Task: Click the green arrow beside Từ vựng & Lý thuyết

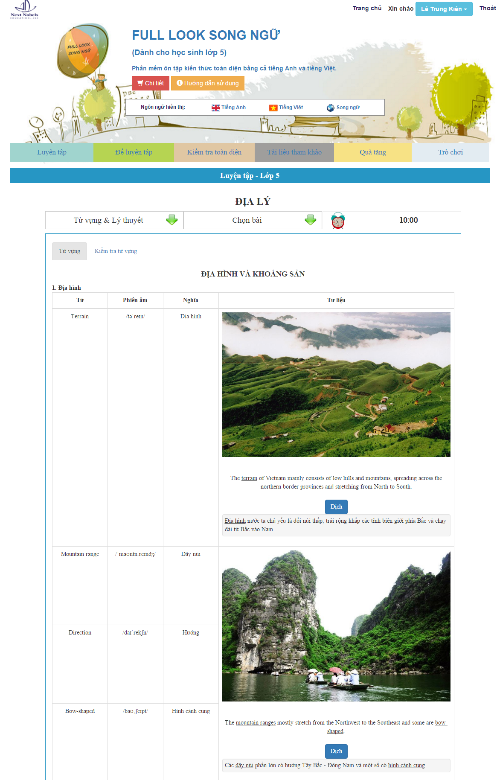Action: tap(172, 220)
